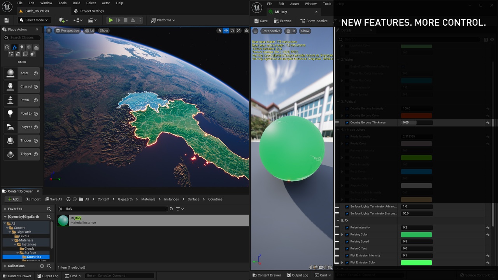This screenshot has height=280, width=498.
Task: Open the Flat Emission Color swatch
Action: [x=416, y=262]
